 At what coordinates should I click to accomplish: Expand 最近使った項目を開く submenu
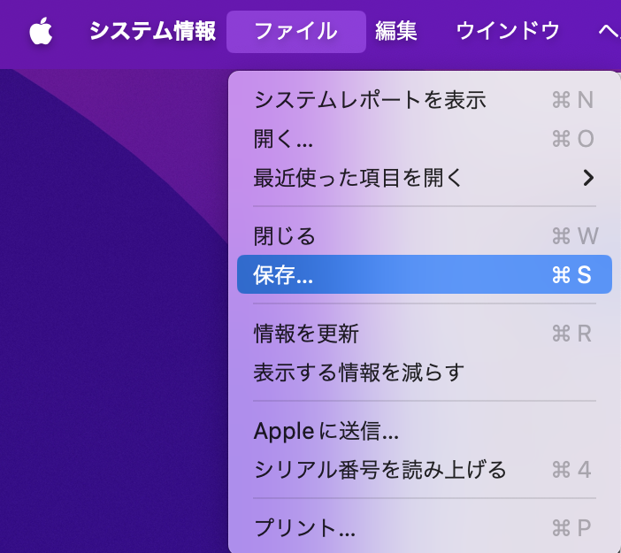point(424,178)
